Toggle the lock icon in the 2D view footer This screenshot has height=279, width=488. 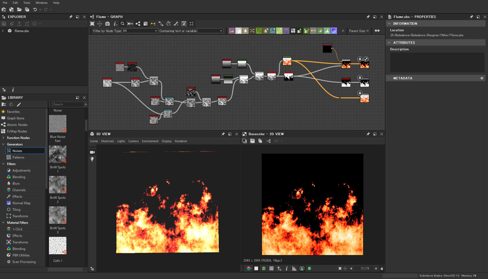click(x=382, y=268)
